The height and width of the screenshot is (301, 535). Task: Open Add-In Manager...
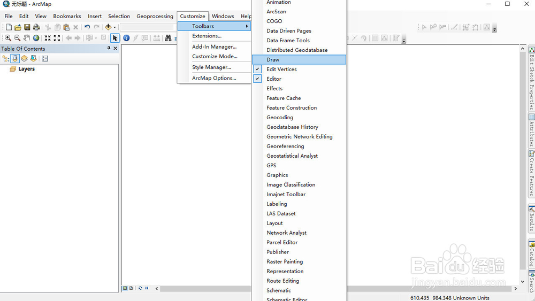(215, 47)
